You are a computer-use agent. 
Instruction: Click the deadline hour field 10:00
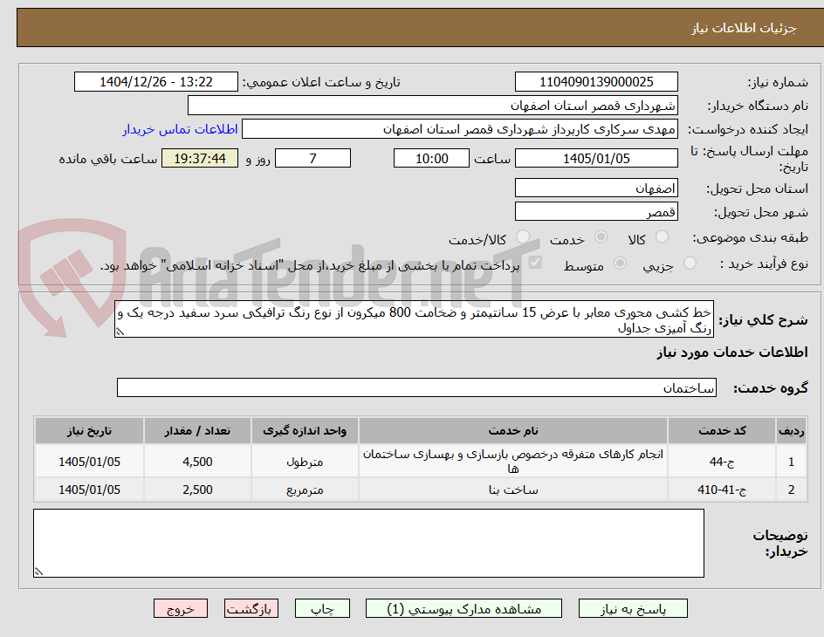click(431, 158)
